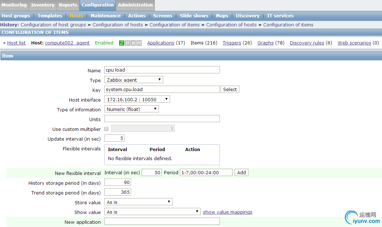Click the Select button next to Key

point(230,90)
